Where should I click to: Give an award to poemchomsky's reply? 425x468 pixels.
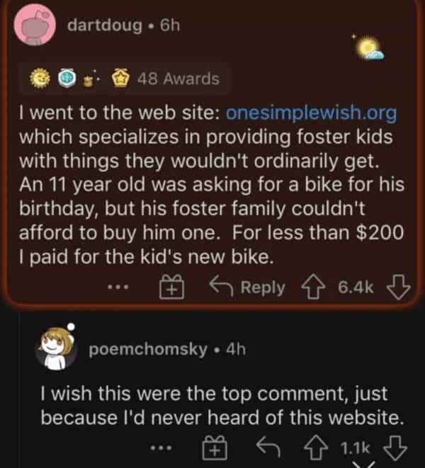215,447
